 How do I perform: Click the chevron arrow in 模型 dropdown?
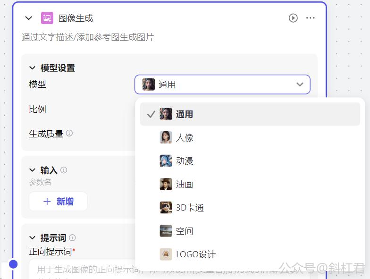click(x=300, y=84)
